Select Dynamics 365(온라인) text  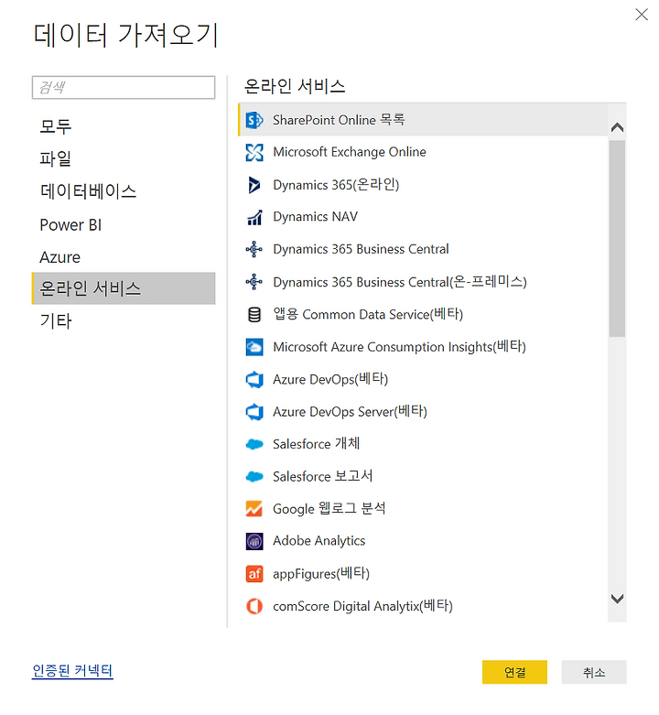(336, 185)
